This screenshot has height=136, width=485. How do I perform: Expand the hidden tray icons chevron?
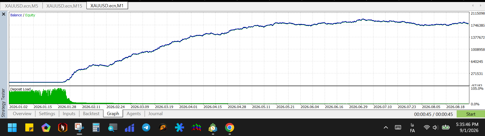click(386, 127)
